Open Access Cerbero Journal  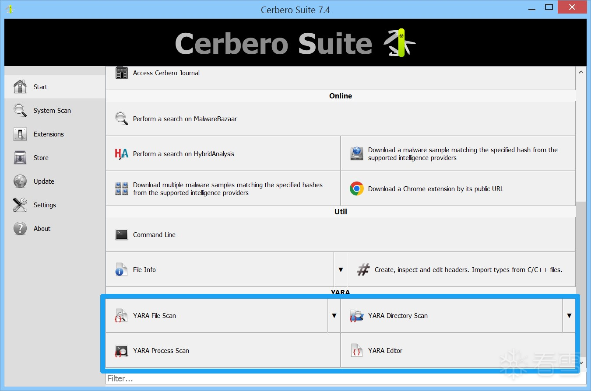pos(341,78)
